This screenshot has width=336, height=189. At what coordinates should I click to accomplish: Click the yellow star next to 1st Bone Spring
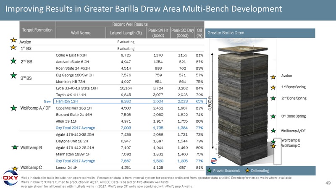pyautogui.click(x=273, y=87)
